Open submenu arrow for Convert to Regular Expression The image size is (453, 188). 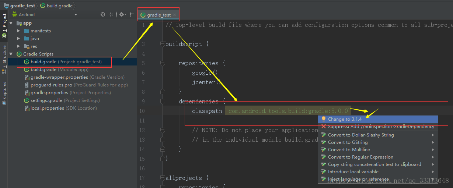click(x=433, y=157)
